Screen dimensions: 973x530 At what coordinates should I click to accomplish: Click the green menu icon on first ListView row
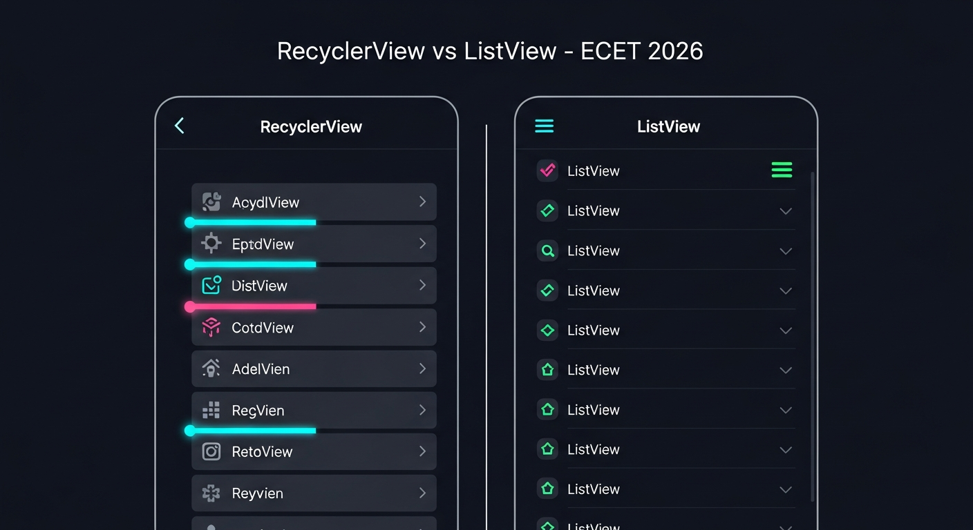(782, 170)
